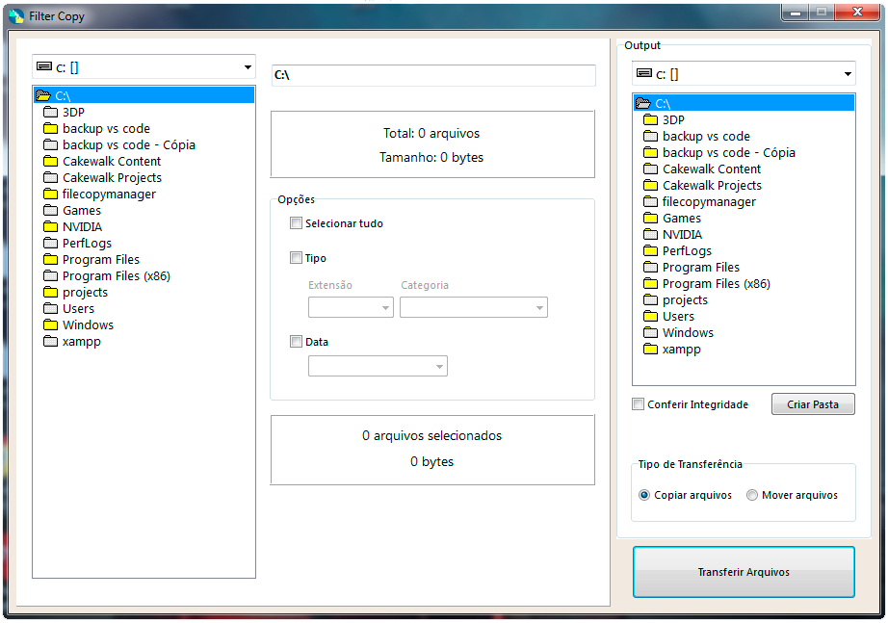Click the projects folder icon in source tree
Image resolution: width=888 pixels, height=623 pixels.
pos(50,293)
